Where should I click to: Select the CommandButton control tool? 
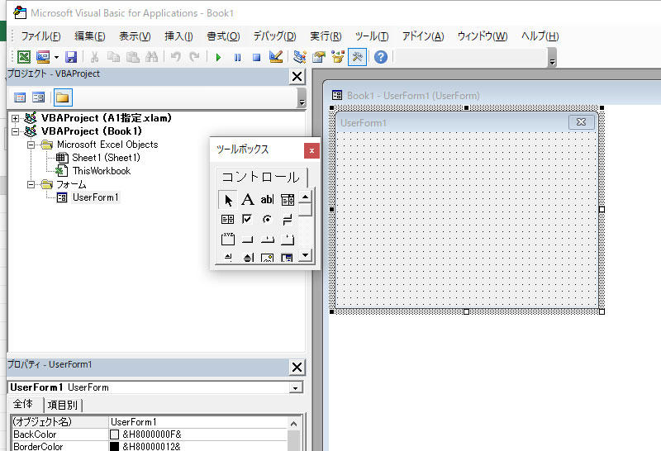(x=247, y=240)
